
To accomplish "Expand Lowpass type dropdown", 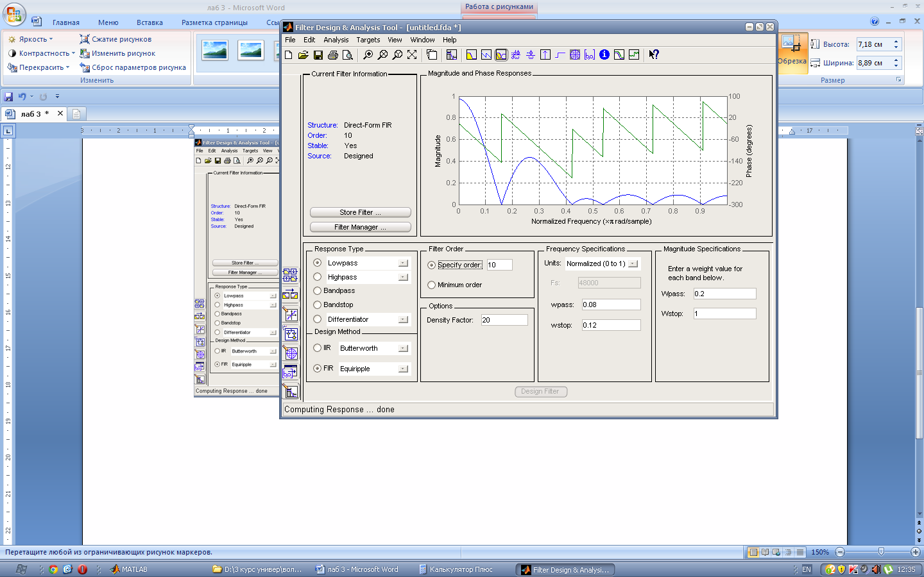I will (403, 263).
